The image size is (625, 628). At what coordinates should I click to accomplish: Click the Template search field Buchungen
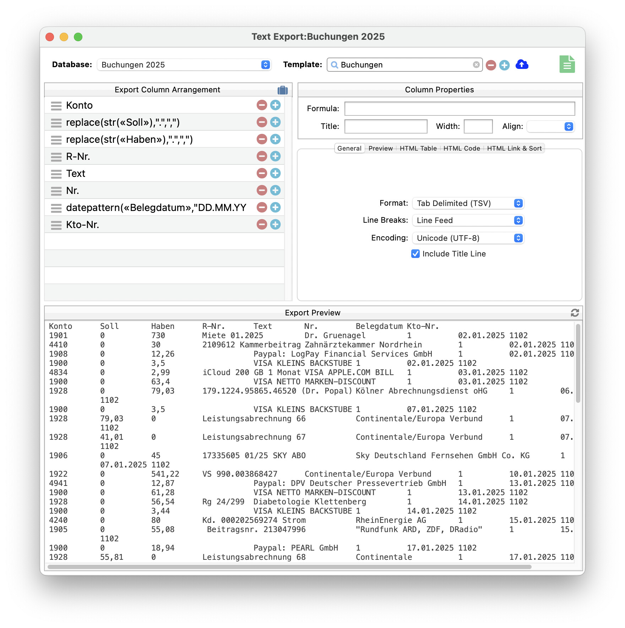pos(404,65)
